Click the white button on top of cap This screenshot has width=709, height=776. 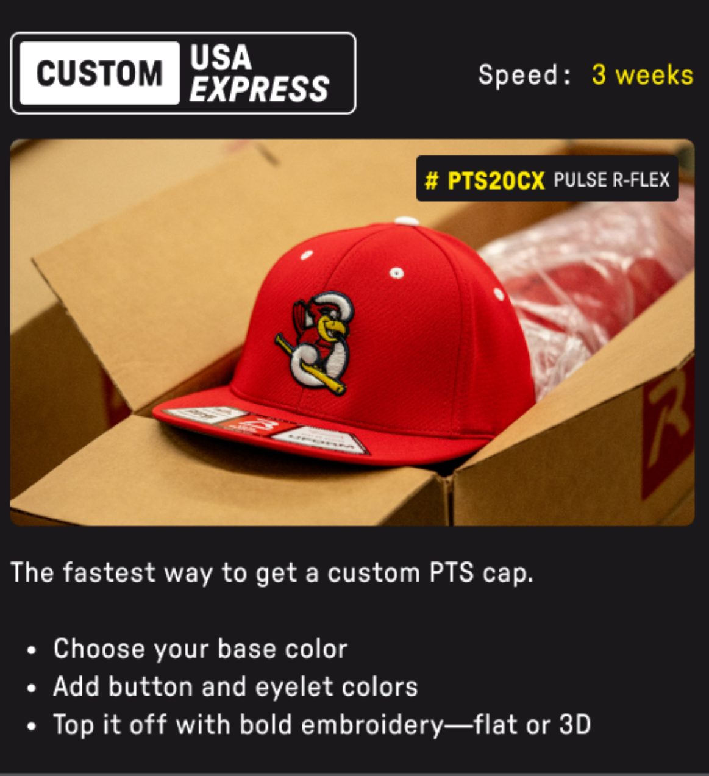[x=407, y=221]
